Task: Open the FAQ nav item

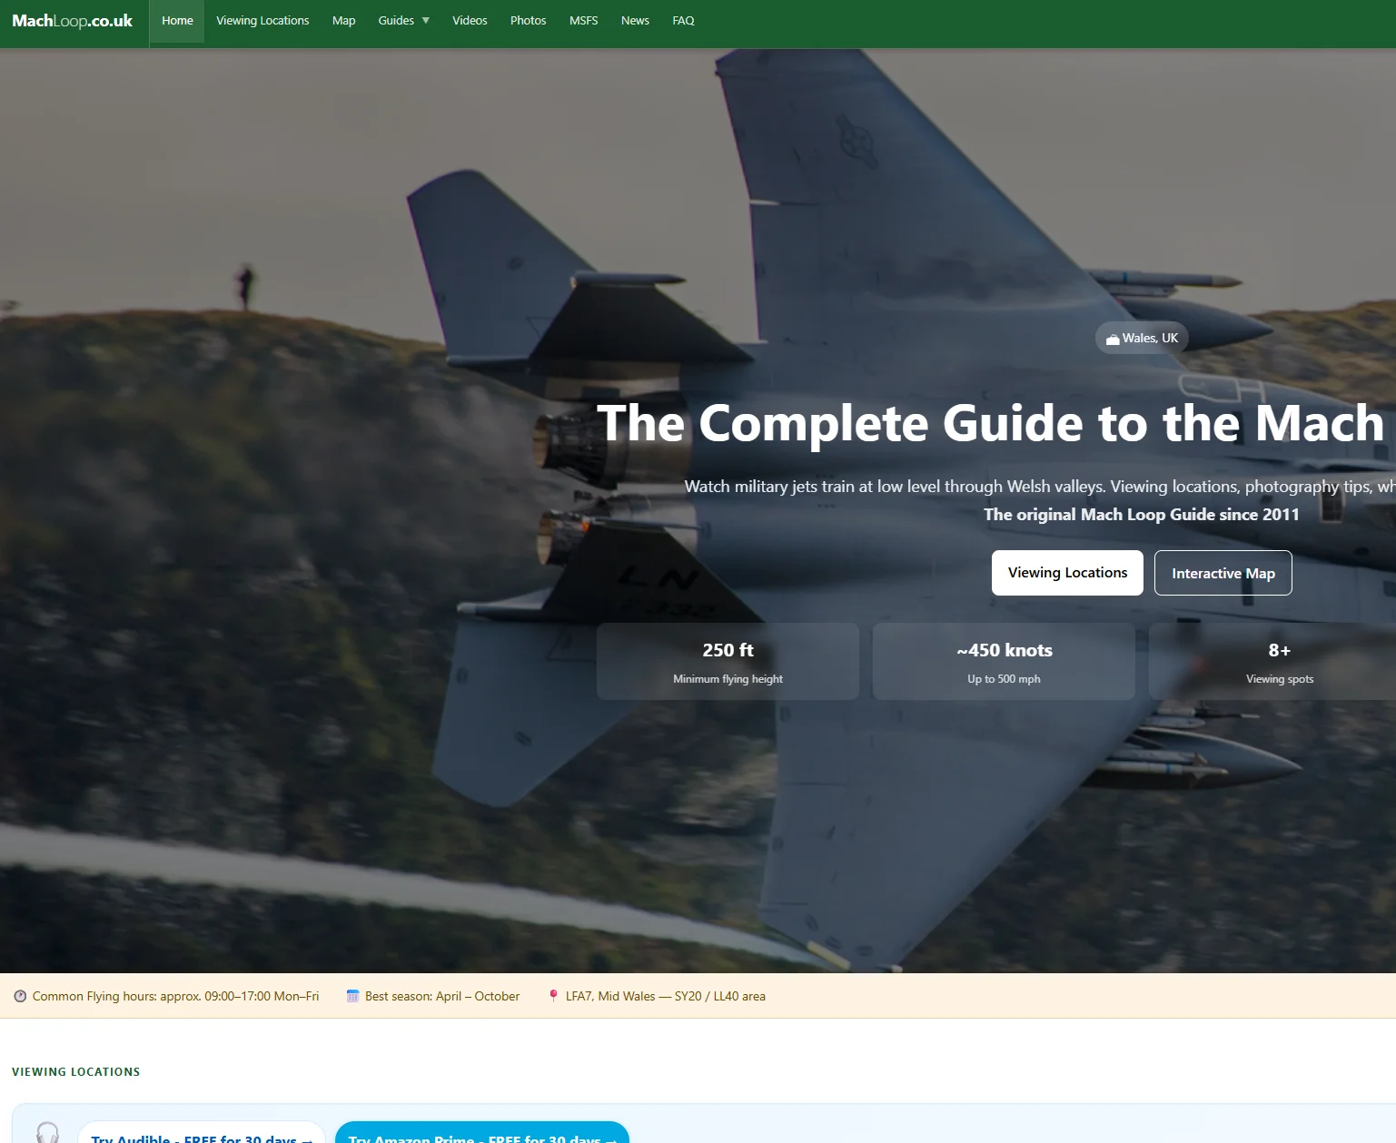Action: [683, 21]
